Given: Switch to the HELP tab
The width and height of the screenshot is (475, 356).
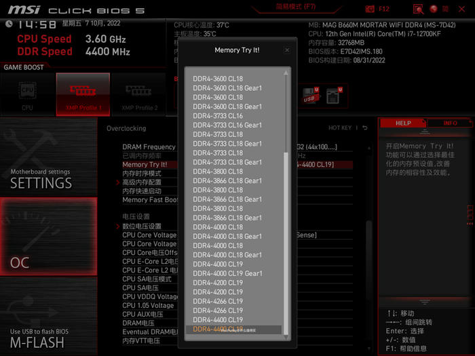Looking at the screenshot, I should coord(403,123).
